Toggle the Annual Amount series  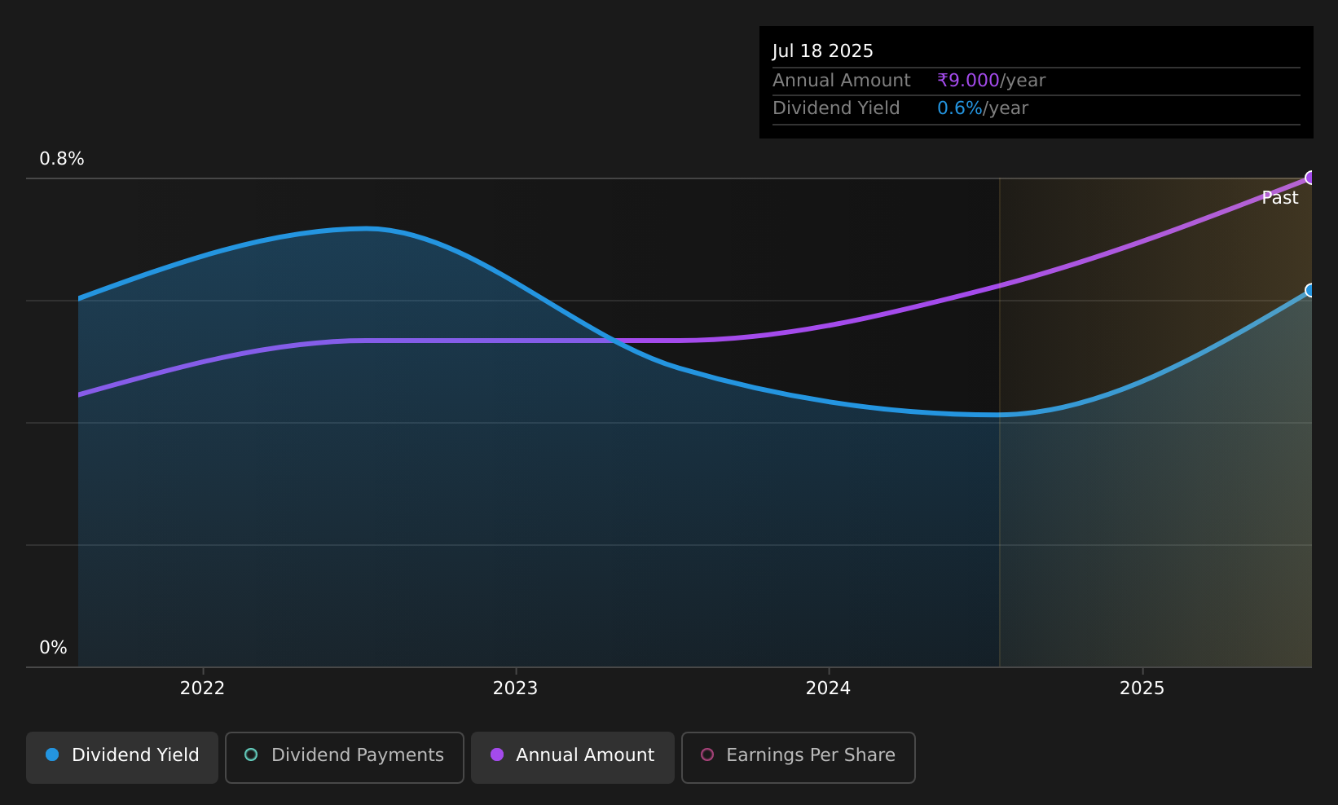coord(572,757)
